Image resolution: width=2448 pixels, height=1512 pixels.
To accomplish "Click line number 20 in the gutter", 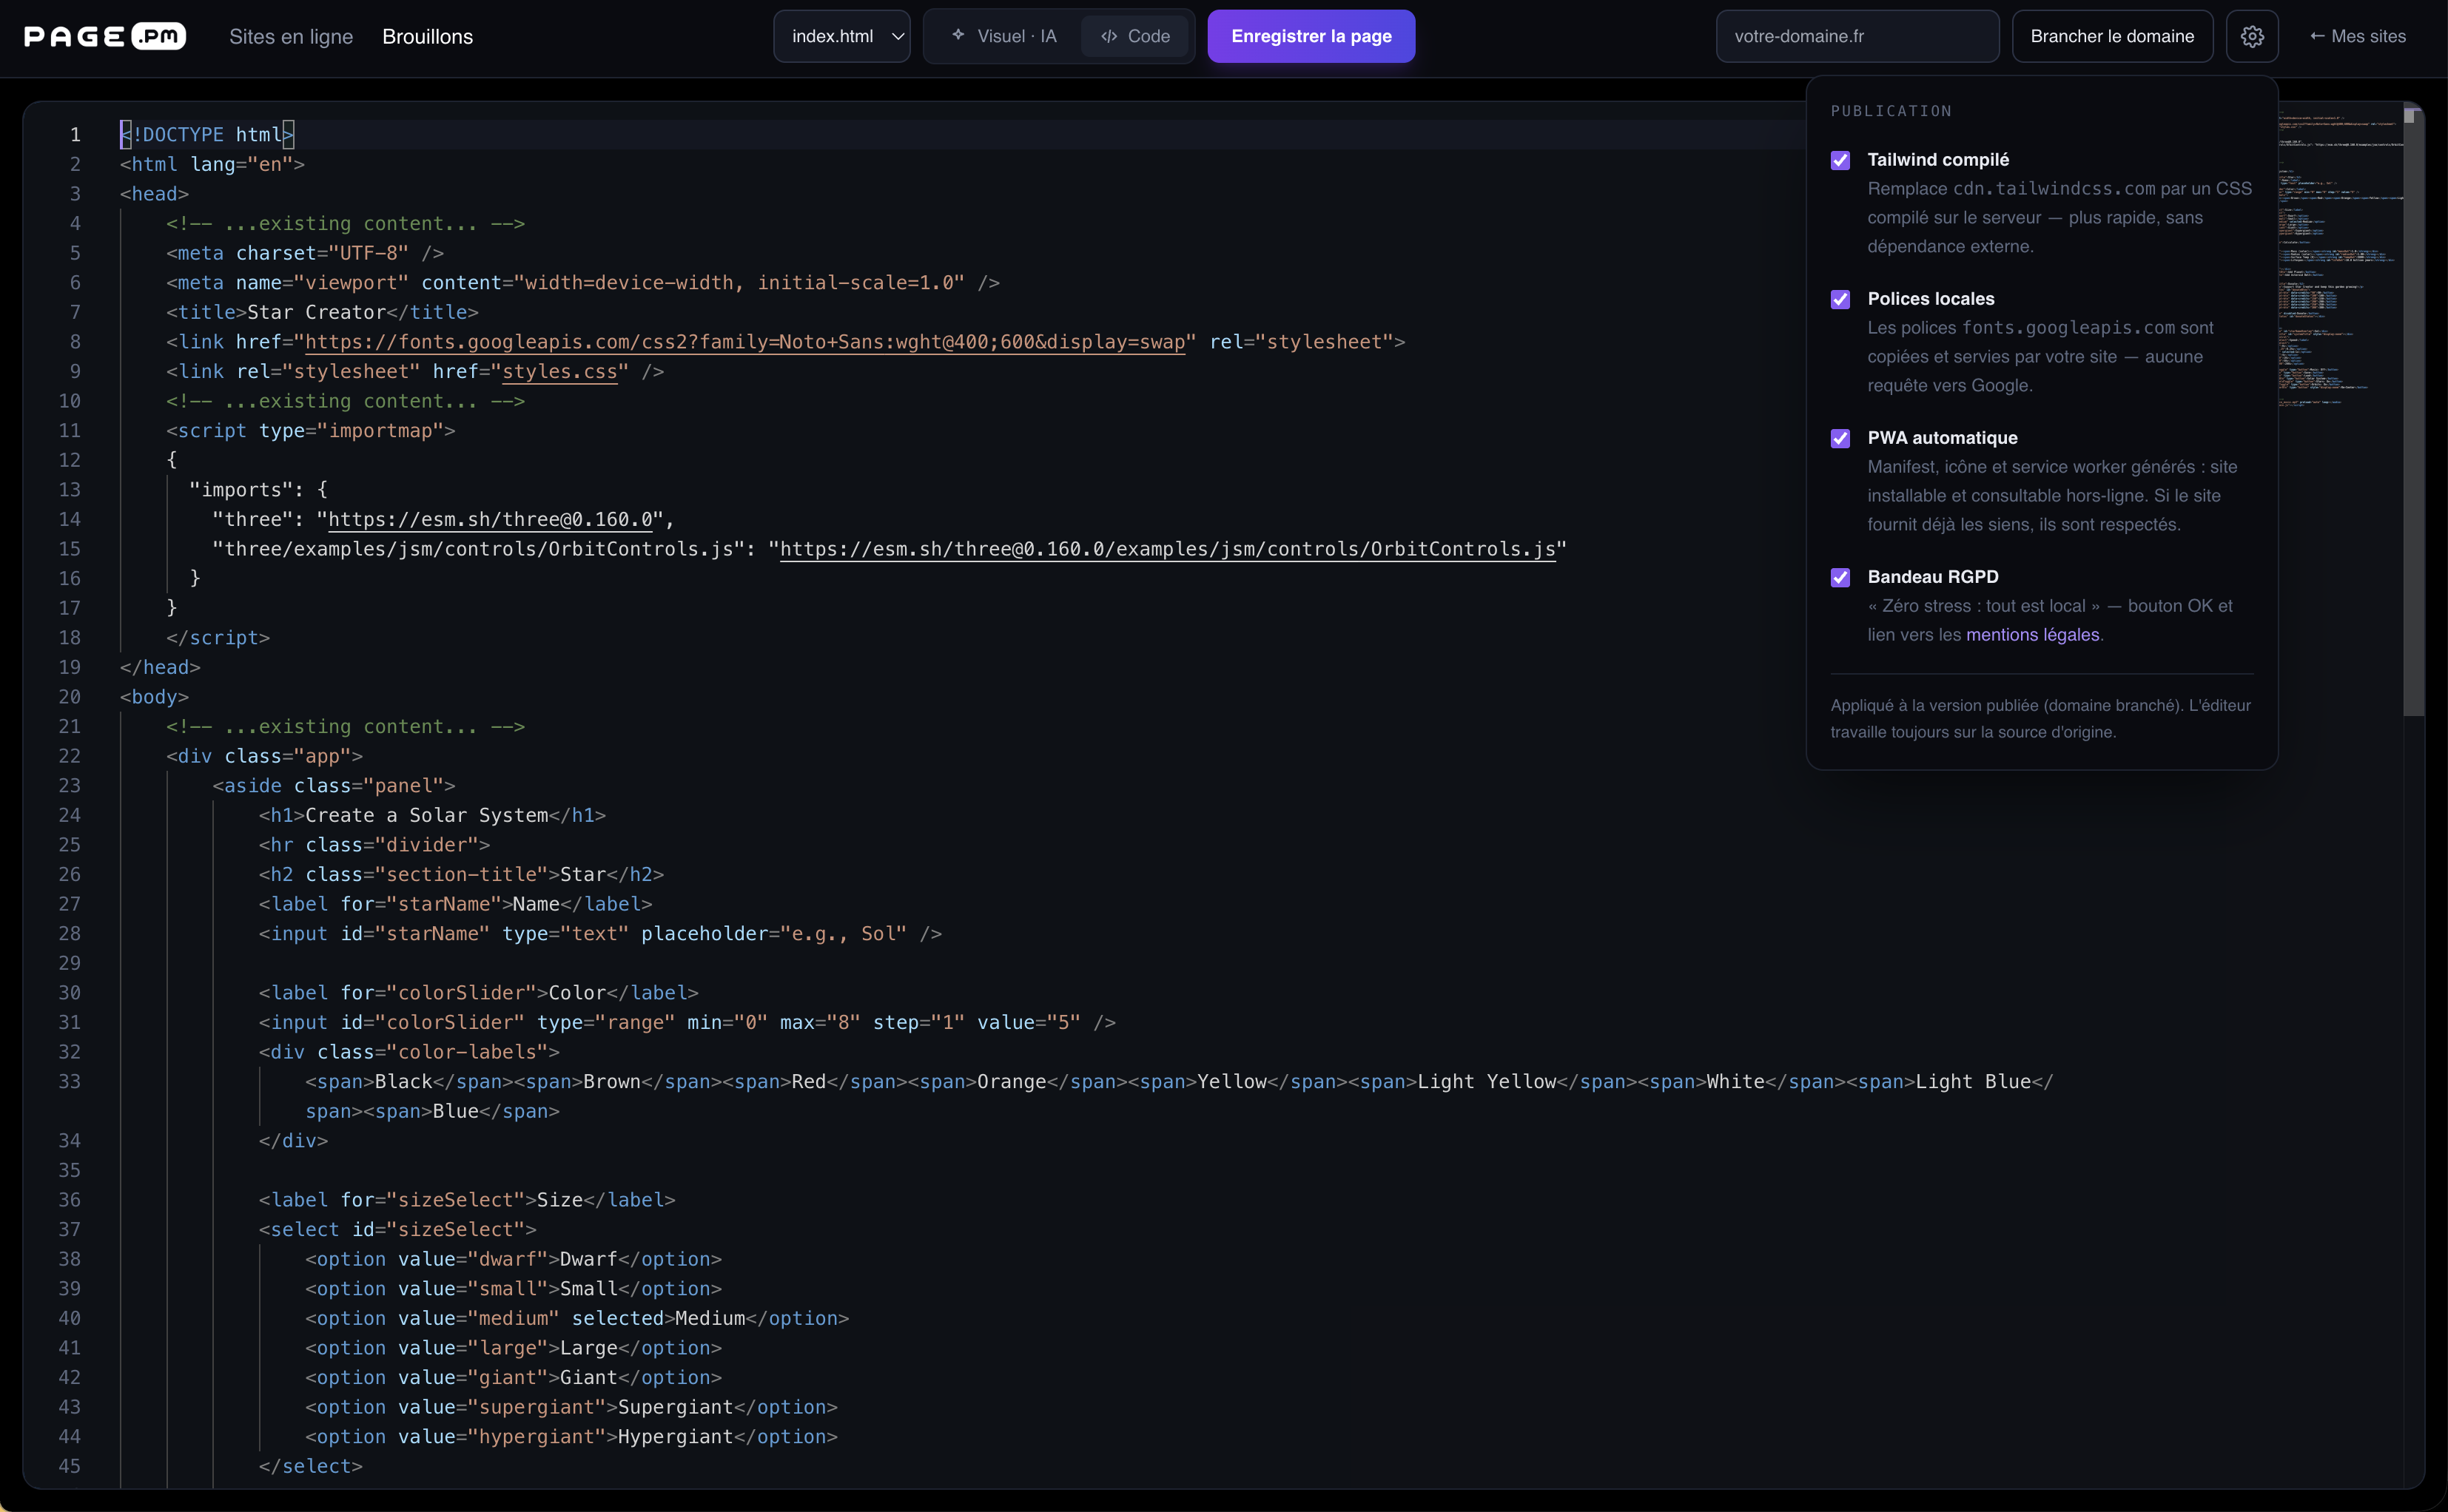I will tap(69, 697).
